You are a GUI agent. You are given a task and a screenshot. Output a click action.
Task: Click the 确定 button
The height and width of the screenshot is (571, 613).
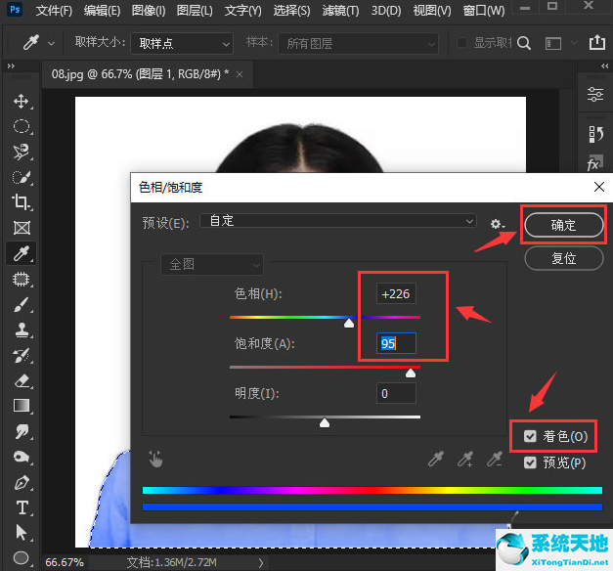(564, 225)
